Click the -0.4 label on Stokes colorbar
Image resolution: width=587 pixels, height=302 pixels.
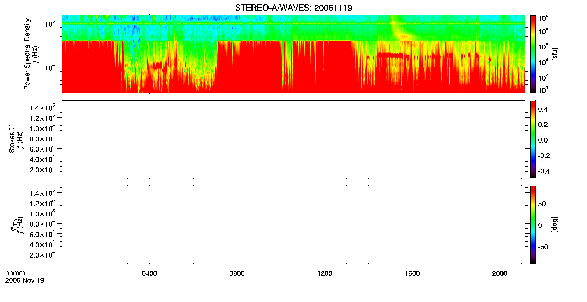[544, 171]
